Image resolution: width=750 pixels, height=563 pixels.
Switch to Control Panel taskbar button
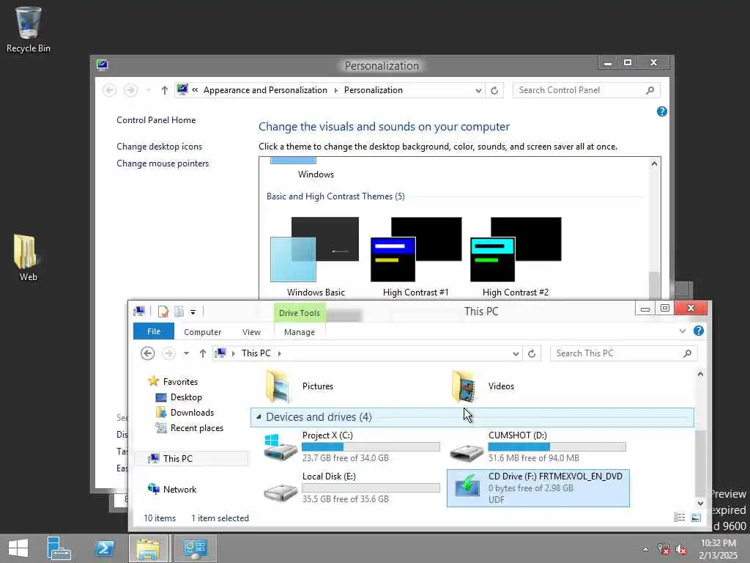tap(195, 548)
